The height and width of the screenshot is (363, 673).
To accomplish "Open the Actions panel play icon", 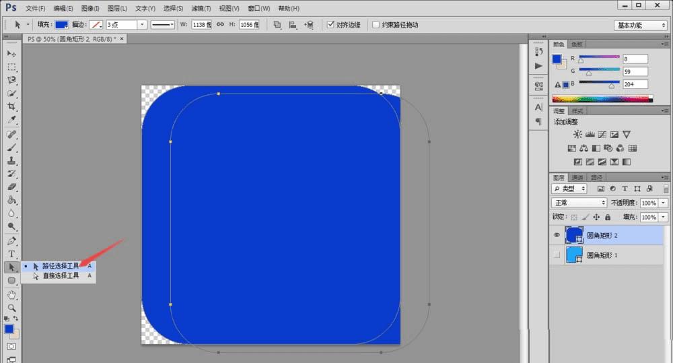I will pos(538,66).
